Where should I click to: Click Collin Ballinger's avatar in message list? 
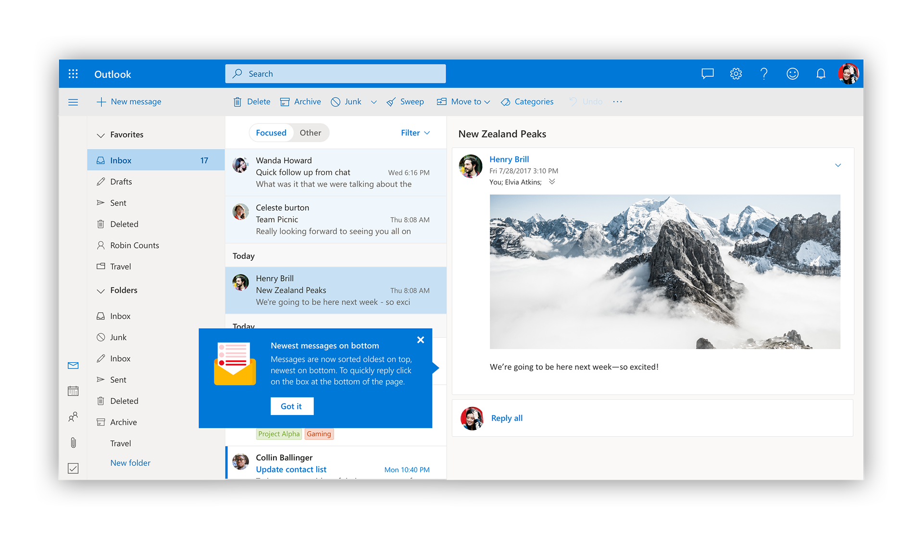click(x=240, y=462)
